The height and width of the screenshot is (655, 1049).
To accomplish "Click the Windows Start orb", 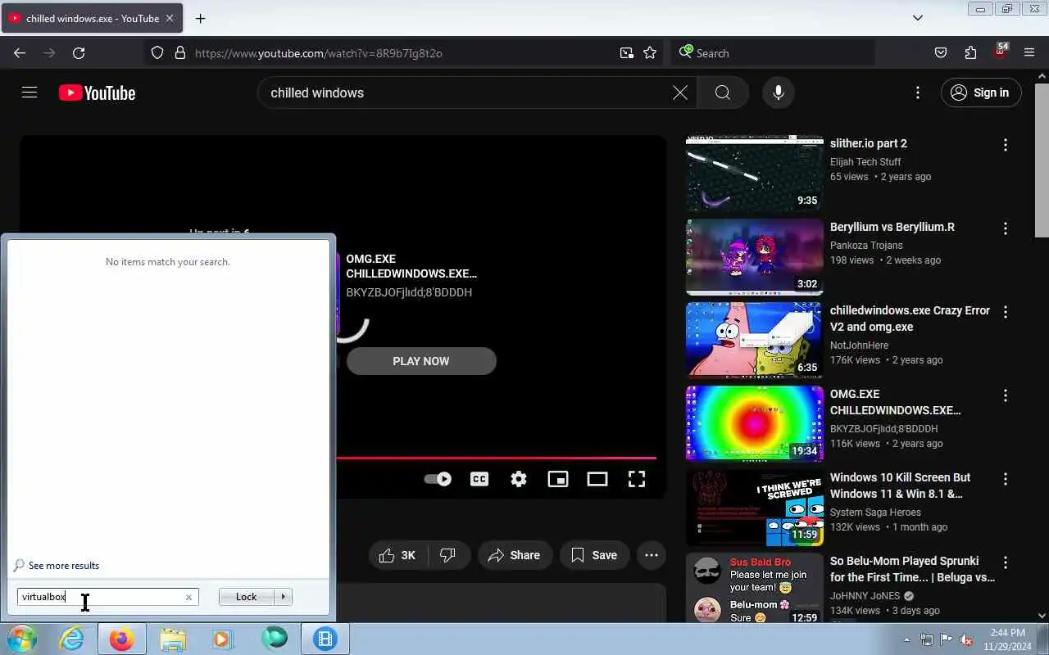I will 21,639.
